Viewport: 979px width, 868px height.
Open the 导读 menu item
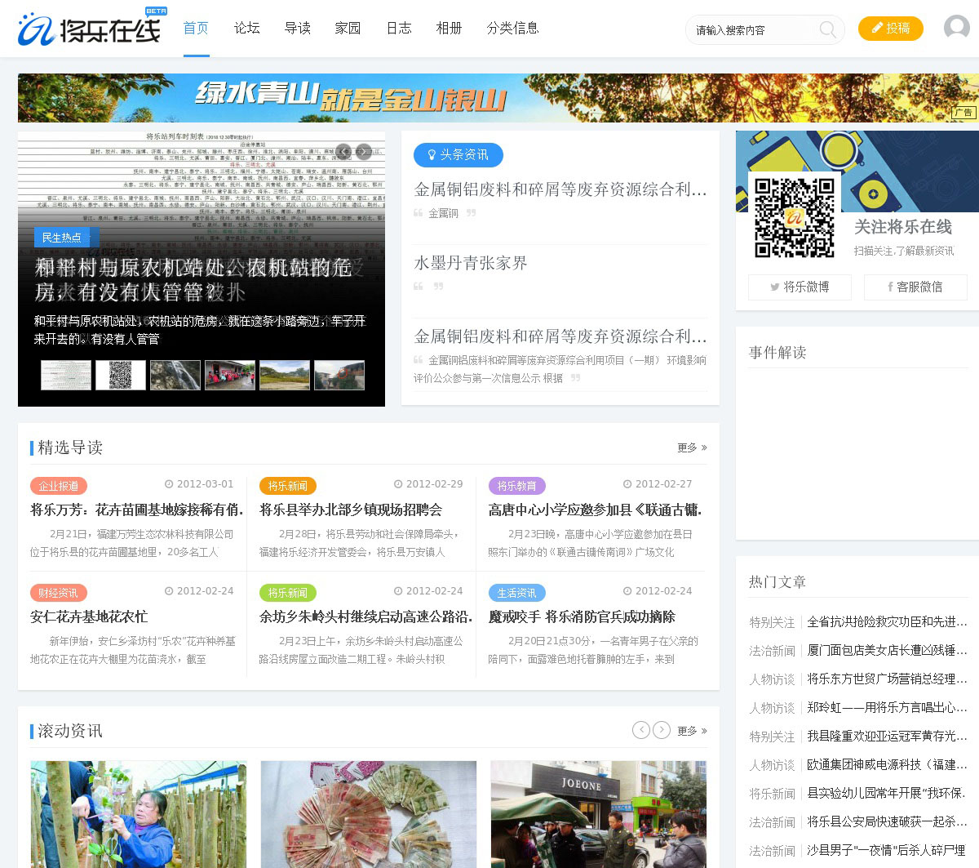point(298,28)
